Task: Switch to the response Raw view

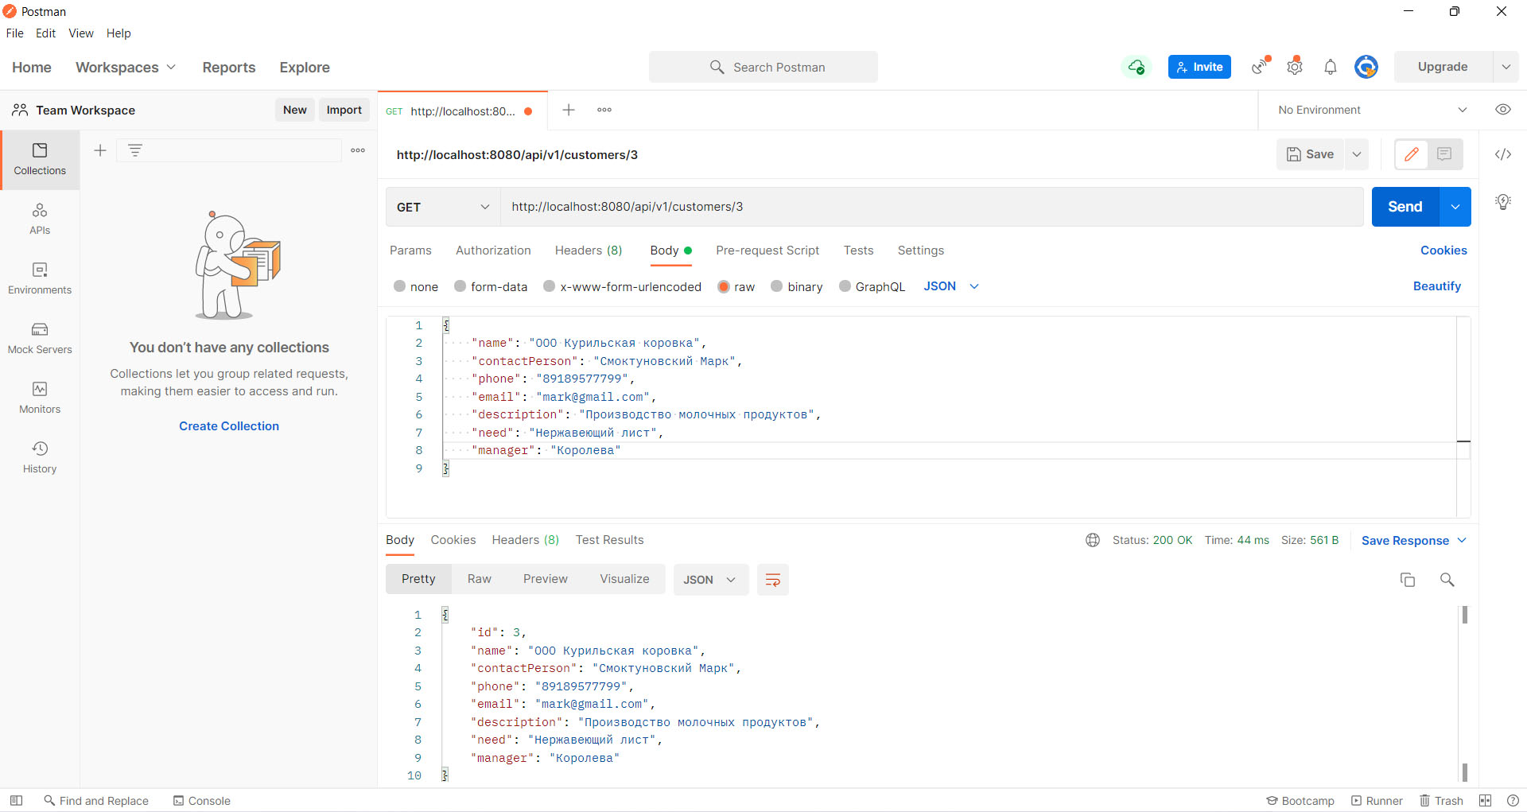Action: pyautogui.click(x=480, y=579)
